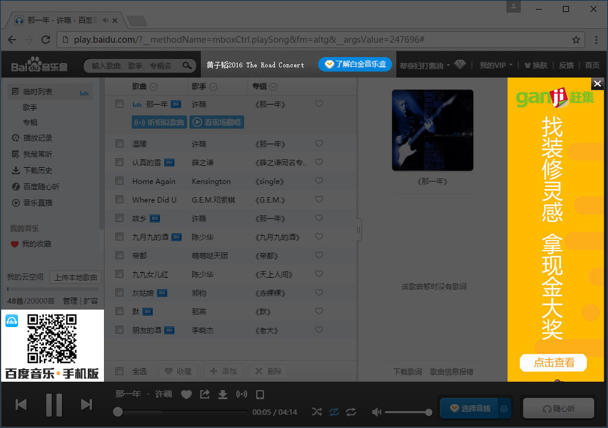The width and height of the screenshot is (608, 428).
Task: Click the 听相似歌曲 button
Action: 159,122
